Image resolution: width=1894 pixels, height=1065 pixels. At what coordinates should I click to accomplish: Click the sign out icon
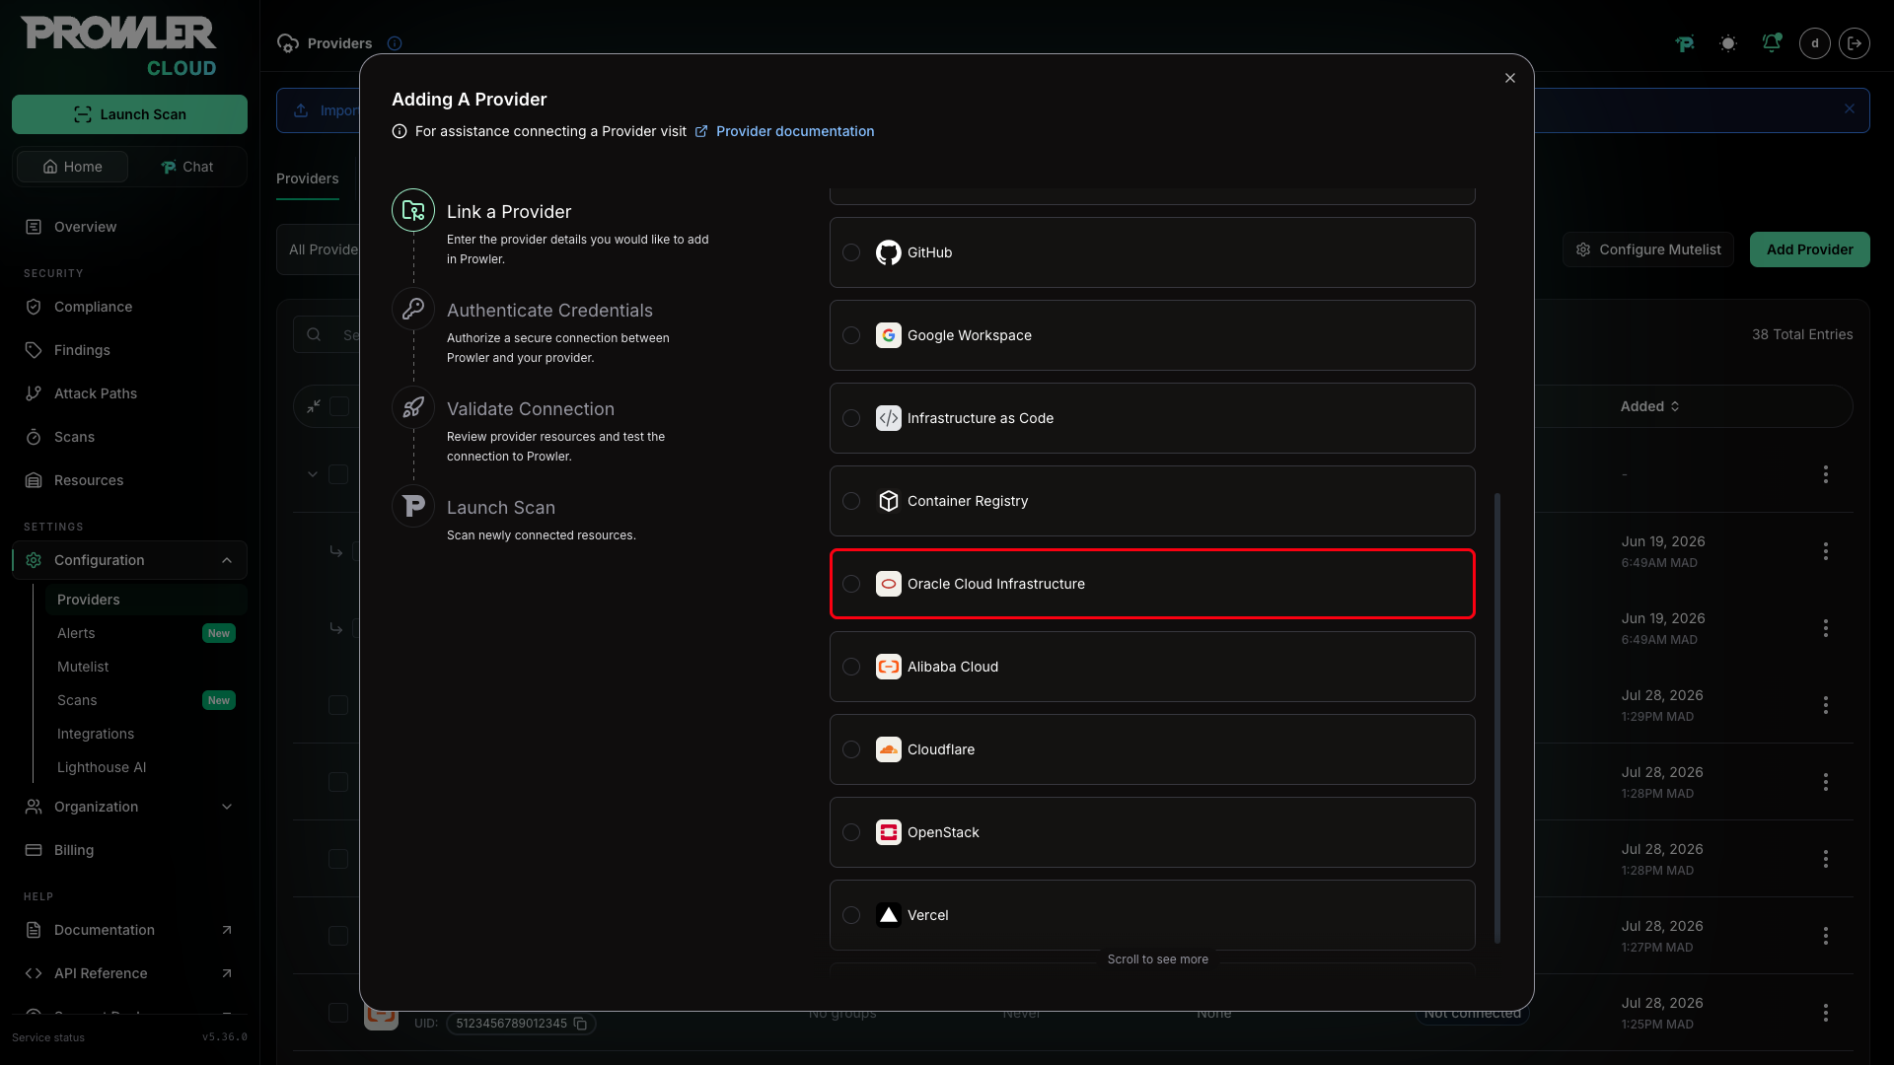[1855, 43]
